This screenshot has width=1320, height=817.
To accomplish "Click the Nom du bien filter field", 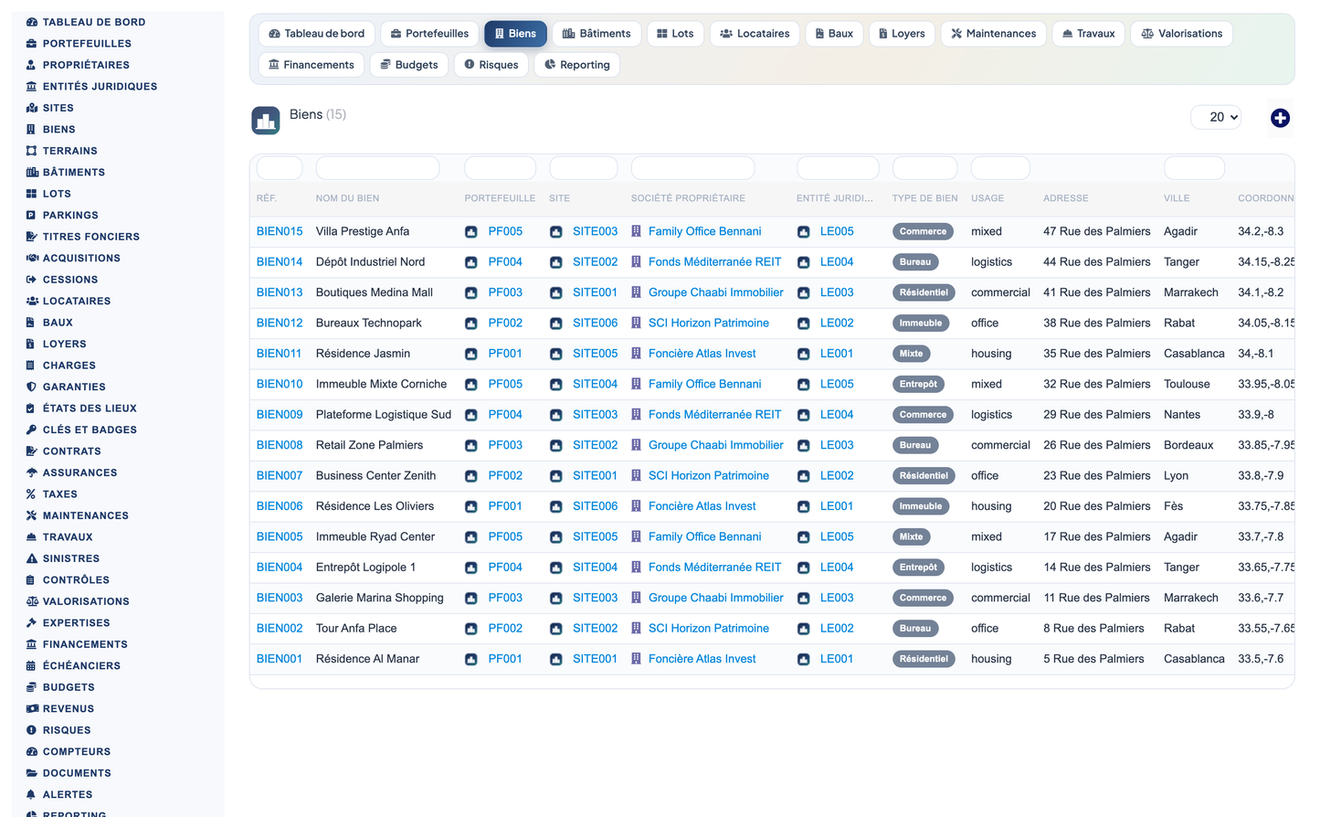I will pos(377,168).
